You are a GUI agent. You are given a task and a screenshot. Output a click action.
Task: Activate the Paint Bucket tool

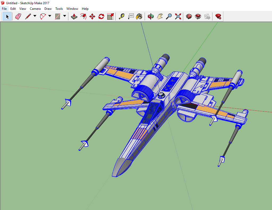tap(139, 16)
